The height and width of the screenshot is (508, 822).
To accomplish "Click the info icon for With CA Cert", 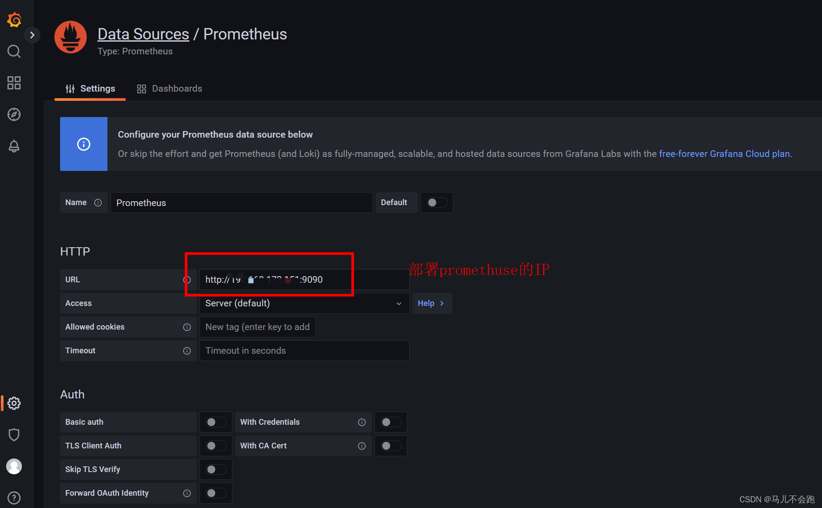I will click(x=362, y=446).
